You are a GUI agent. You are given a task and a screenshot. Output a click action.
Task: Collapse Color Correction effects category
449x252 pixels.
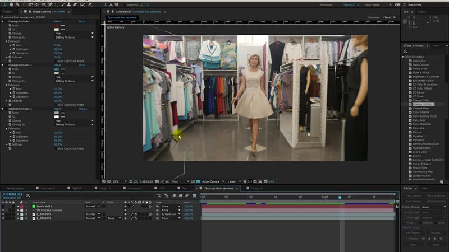402,57
